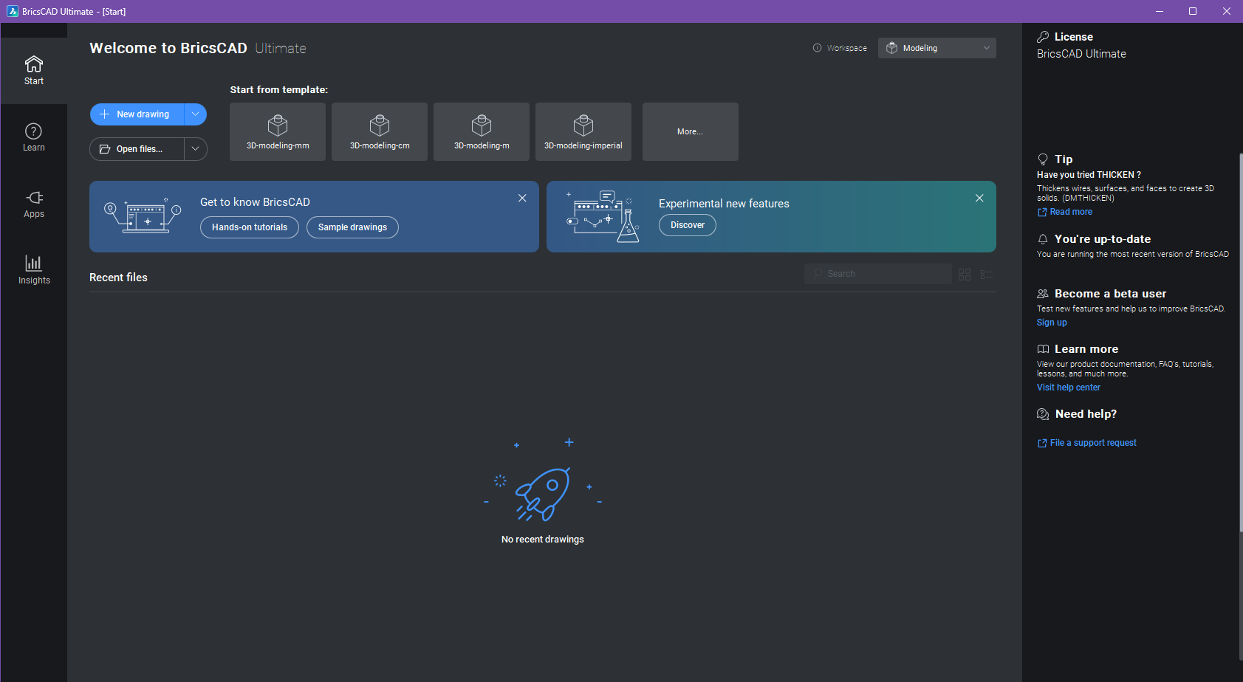Show more templates with More button
The image size is (1243, 682).
click(x=691, y=131)
